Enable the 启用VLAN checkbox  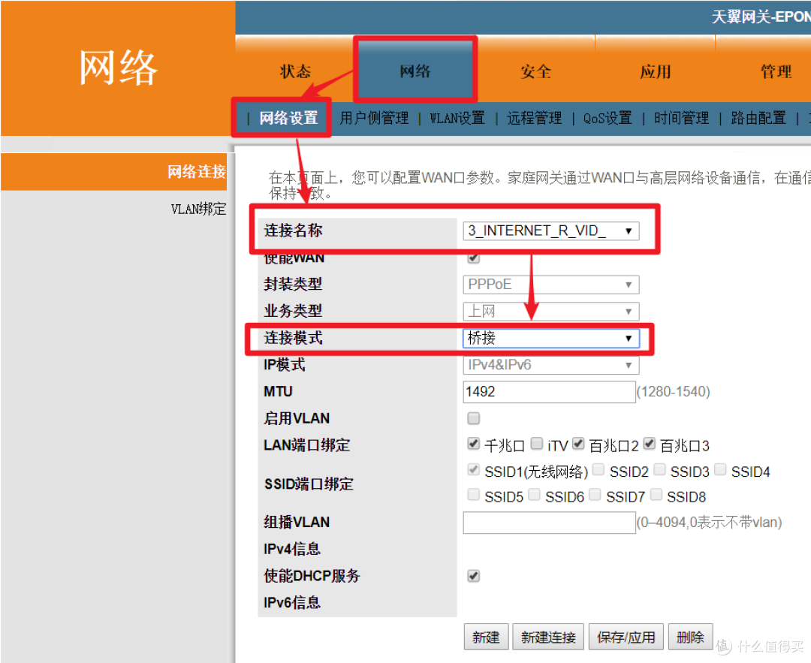click(473, 418)
